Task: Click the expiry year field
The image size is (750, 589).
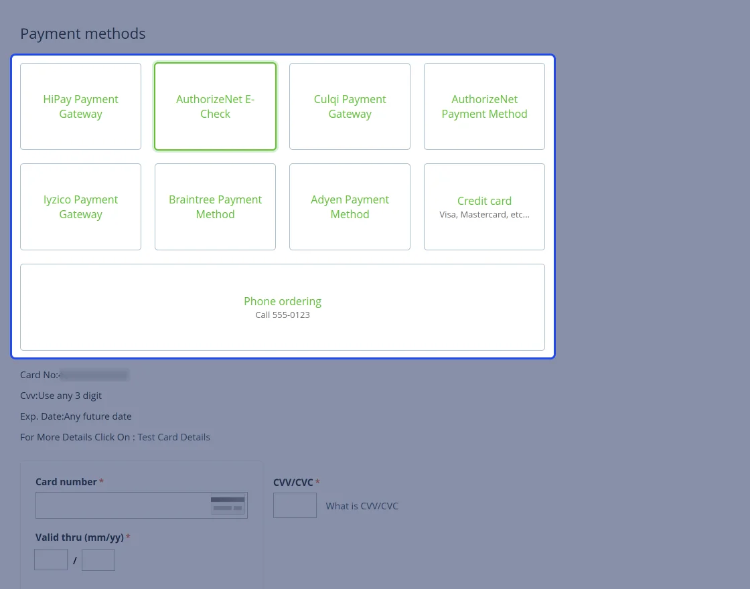Action: 98,560
